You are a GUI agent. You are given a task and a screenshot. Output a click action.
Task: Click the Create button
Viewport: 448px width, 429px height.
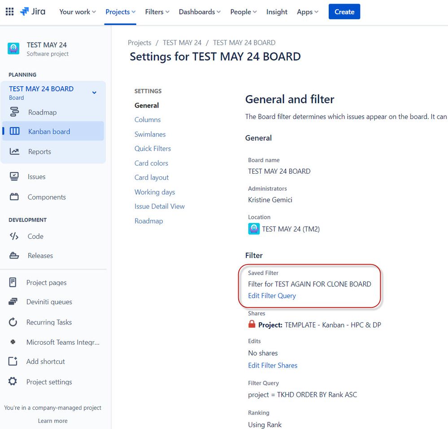point(344,12)
